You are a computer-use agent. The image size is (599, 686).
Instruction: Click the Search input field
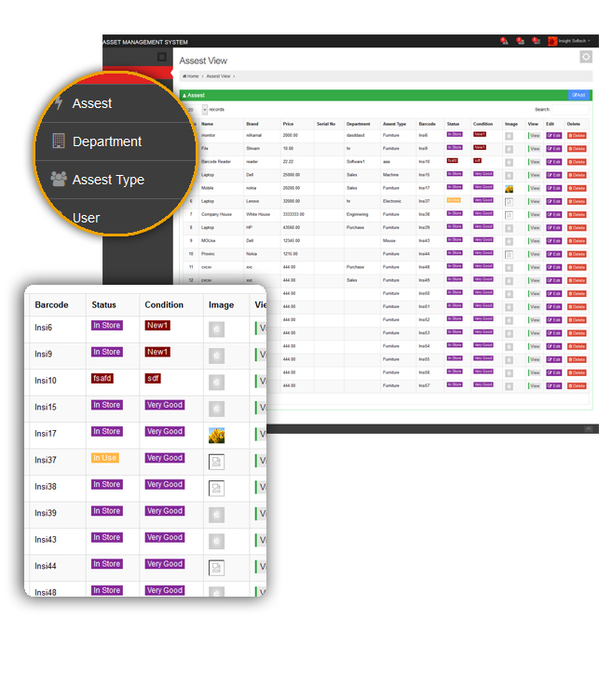[x=572, y=109]
